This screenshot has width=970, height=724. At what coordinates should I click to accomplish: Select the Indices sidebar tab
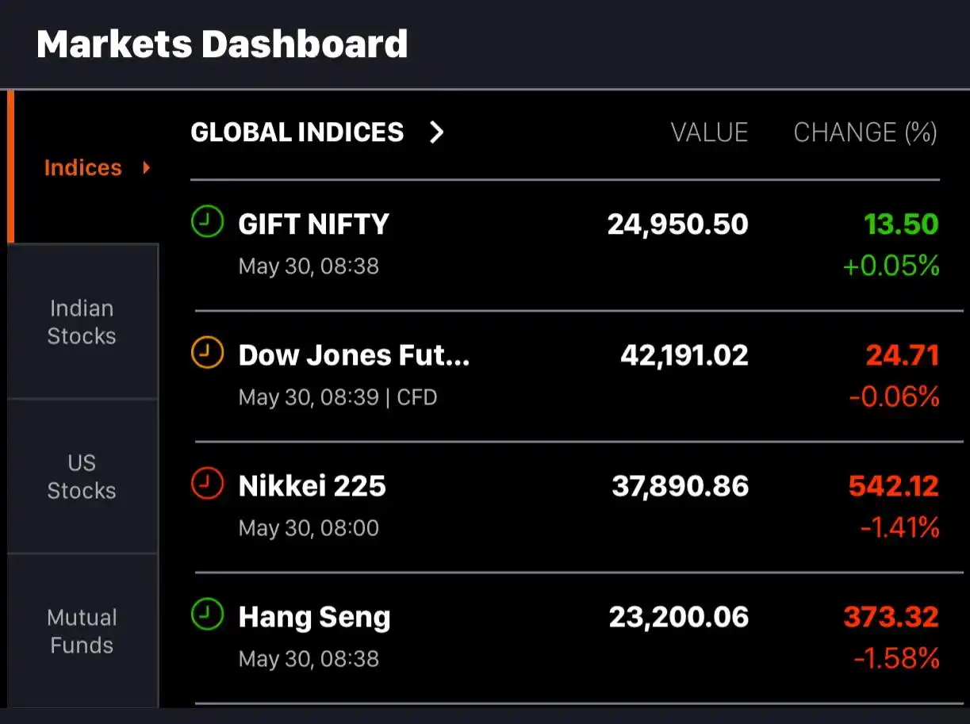pos(82,167)
